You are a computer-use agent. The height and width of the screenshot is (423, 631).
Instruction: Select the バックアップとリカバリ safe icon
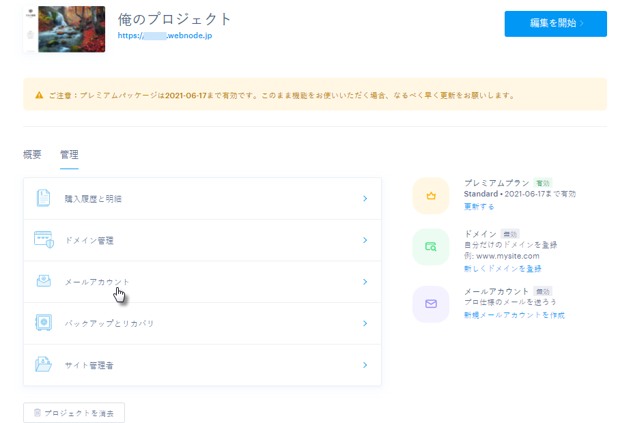(x=43, y=323)
